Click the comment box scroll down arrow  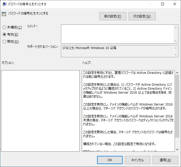point(176,41)
